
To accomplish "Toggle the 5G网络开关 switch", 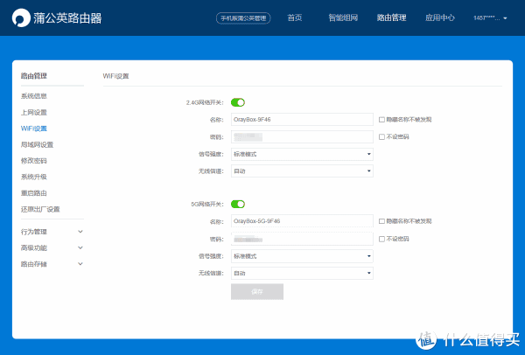I will (238, 204).
